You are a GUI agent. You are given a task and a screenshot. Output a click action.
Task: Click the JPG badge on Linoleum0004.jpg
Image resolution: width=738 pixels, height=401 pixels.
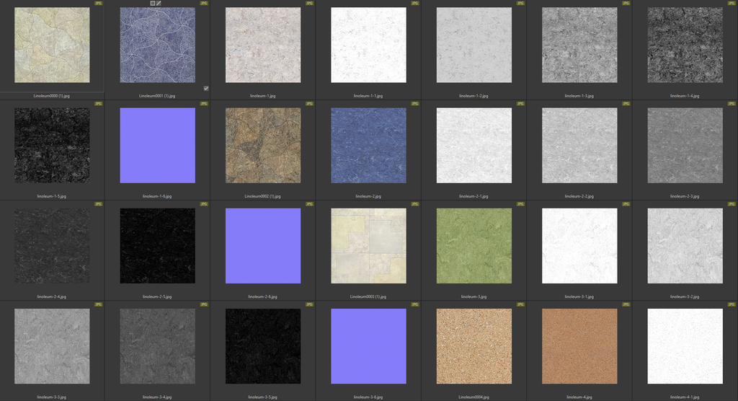[x=520, y=304]
